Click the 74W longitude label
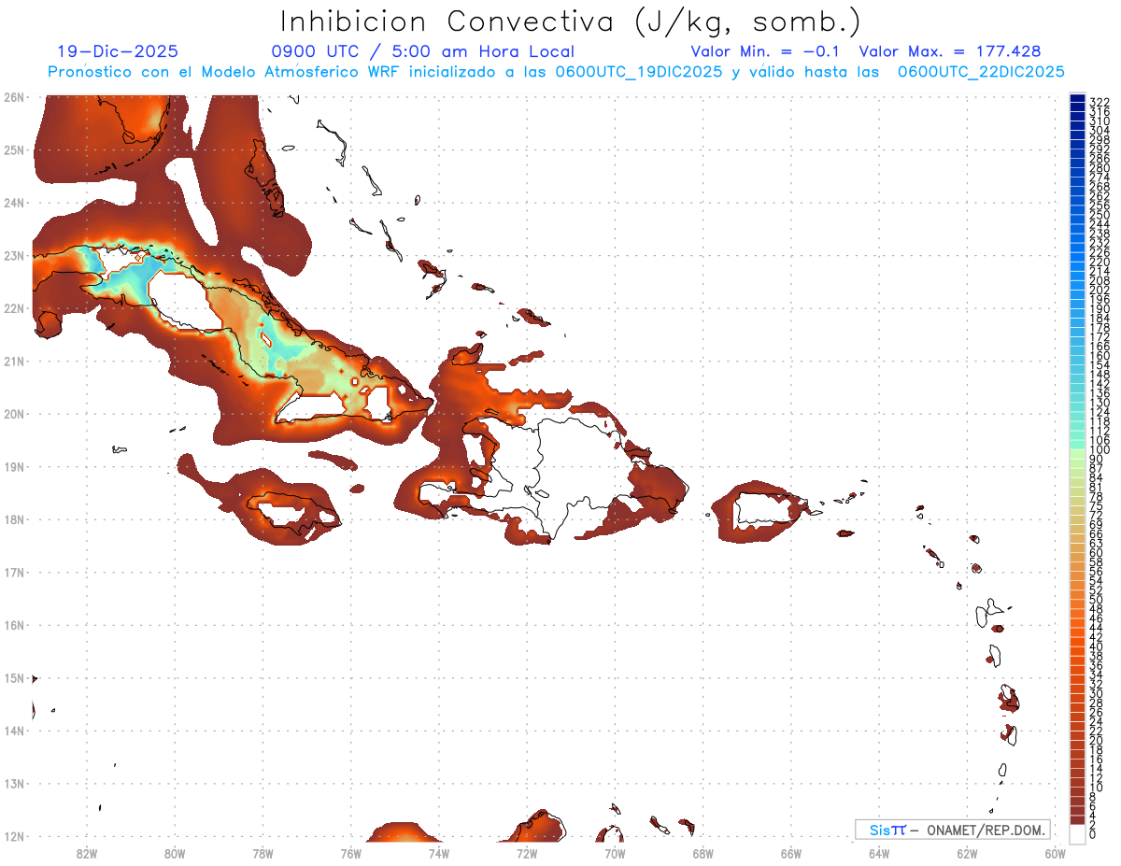 pos(439,853)
